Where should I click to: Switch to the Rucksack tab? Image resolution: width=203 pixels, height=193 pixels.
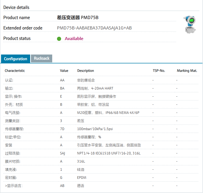pyautogui.click(x=42, y=58)
